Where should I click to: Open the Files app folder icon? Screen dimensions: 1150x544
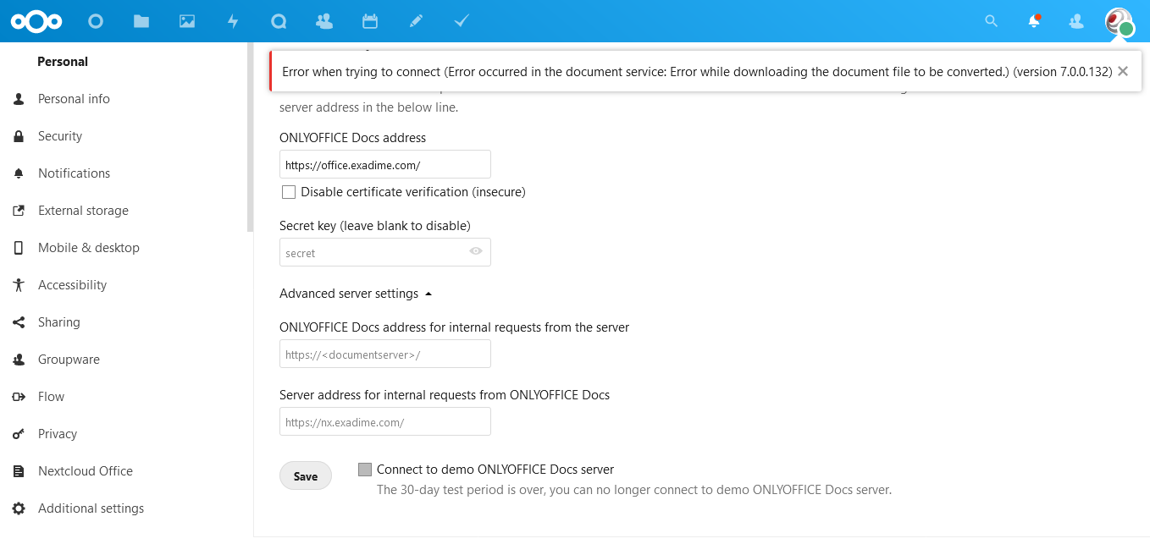coord(141,21)
